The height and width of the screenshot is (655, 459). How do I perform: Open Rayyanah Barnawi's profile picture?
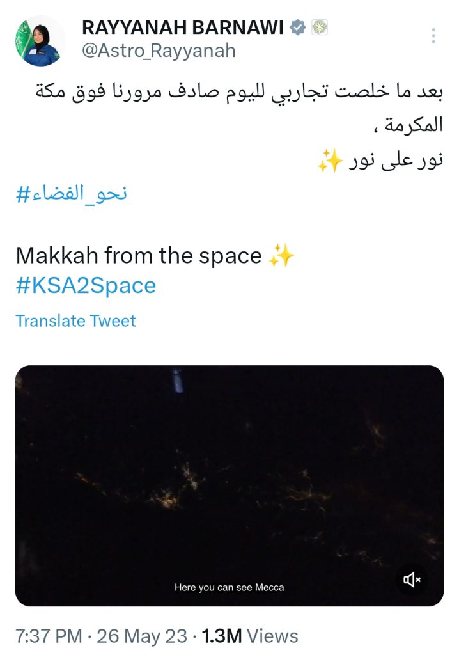point(40,40)
